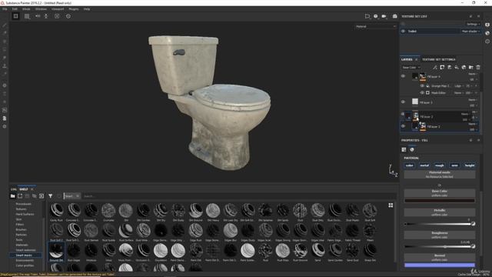The width and height of the screenshot is (492, 277).
Task: Open blend mode dropdown for Fill layer 3
Action: click(473, 99)
